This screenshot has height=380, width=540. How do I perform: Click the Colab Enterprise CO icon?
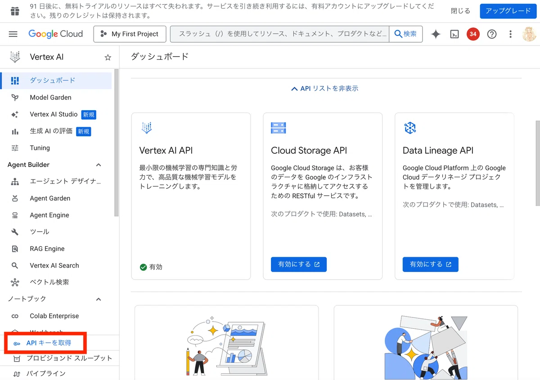coord(15,316)
